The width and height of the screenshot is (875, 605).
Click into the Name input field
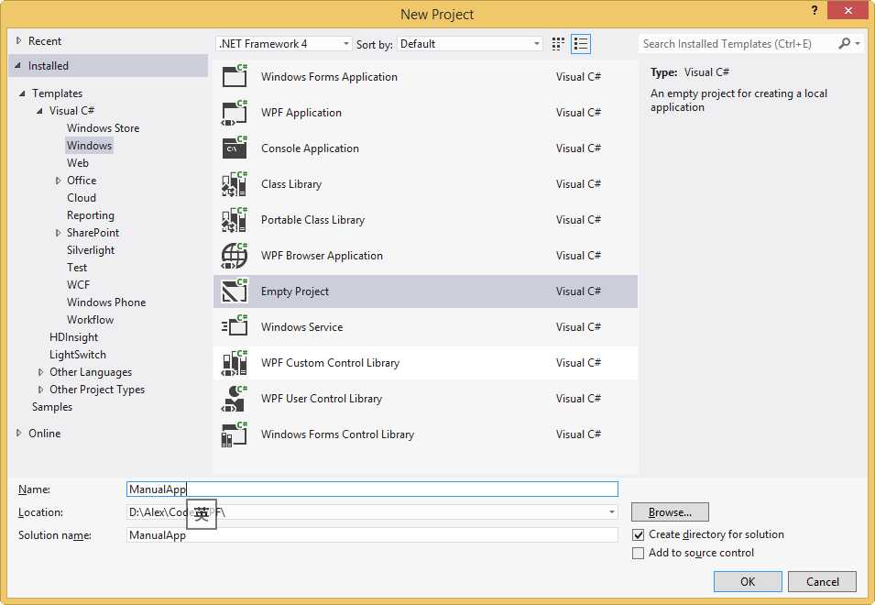372,489
